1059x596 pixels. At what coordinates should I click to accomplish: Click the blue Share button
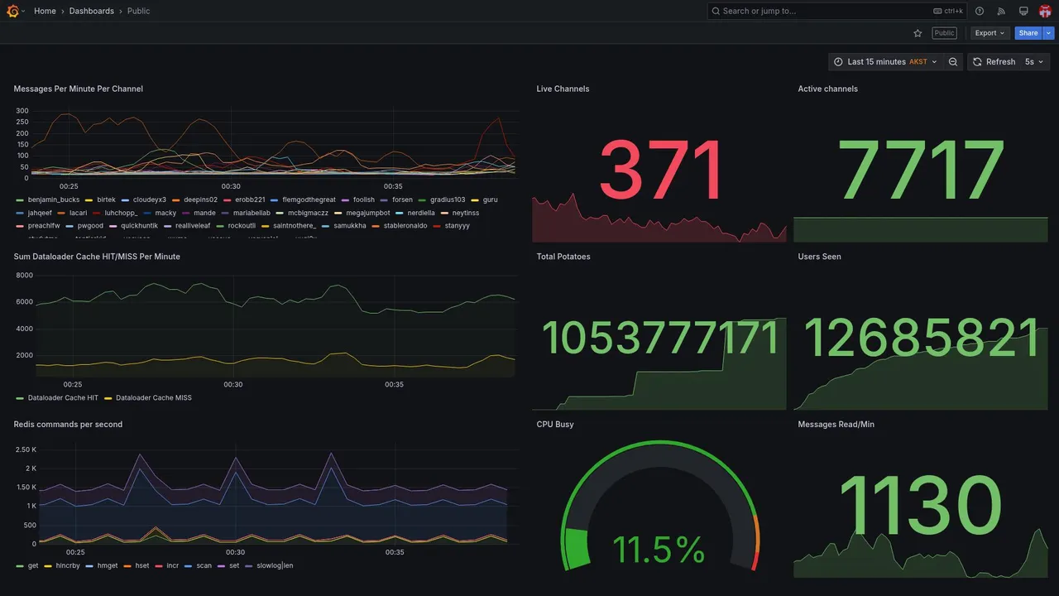[x=1028, y=33]
